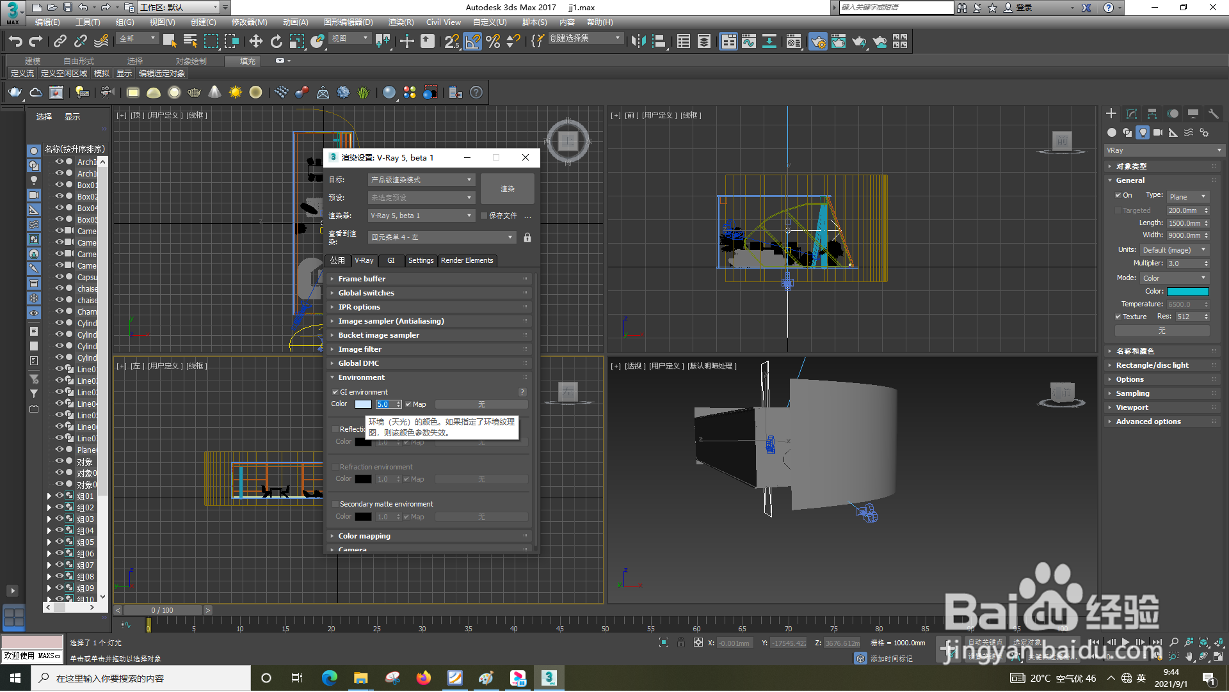Toggle visibility eye of Box01 object
The height and width of the screenshot is (692, 1229).
(59, 184)
